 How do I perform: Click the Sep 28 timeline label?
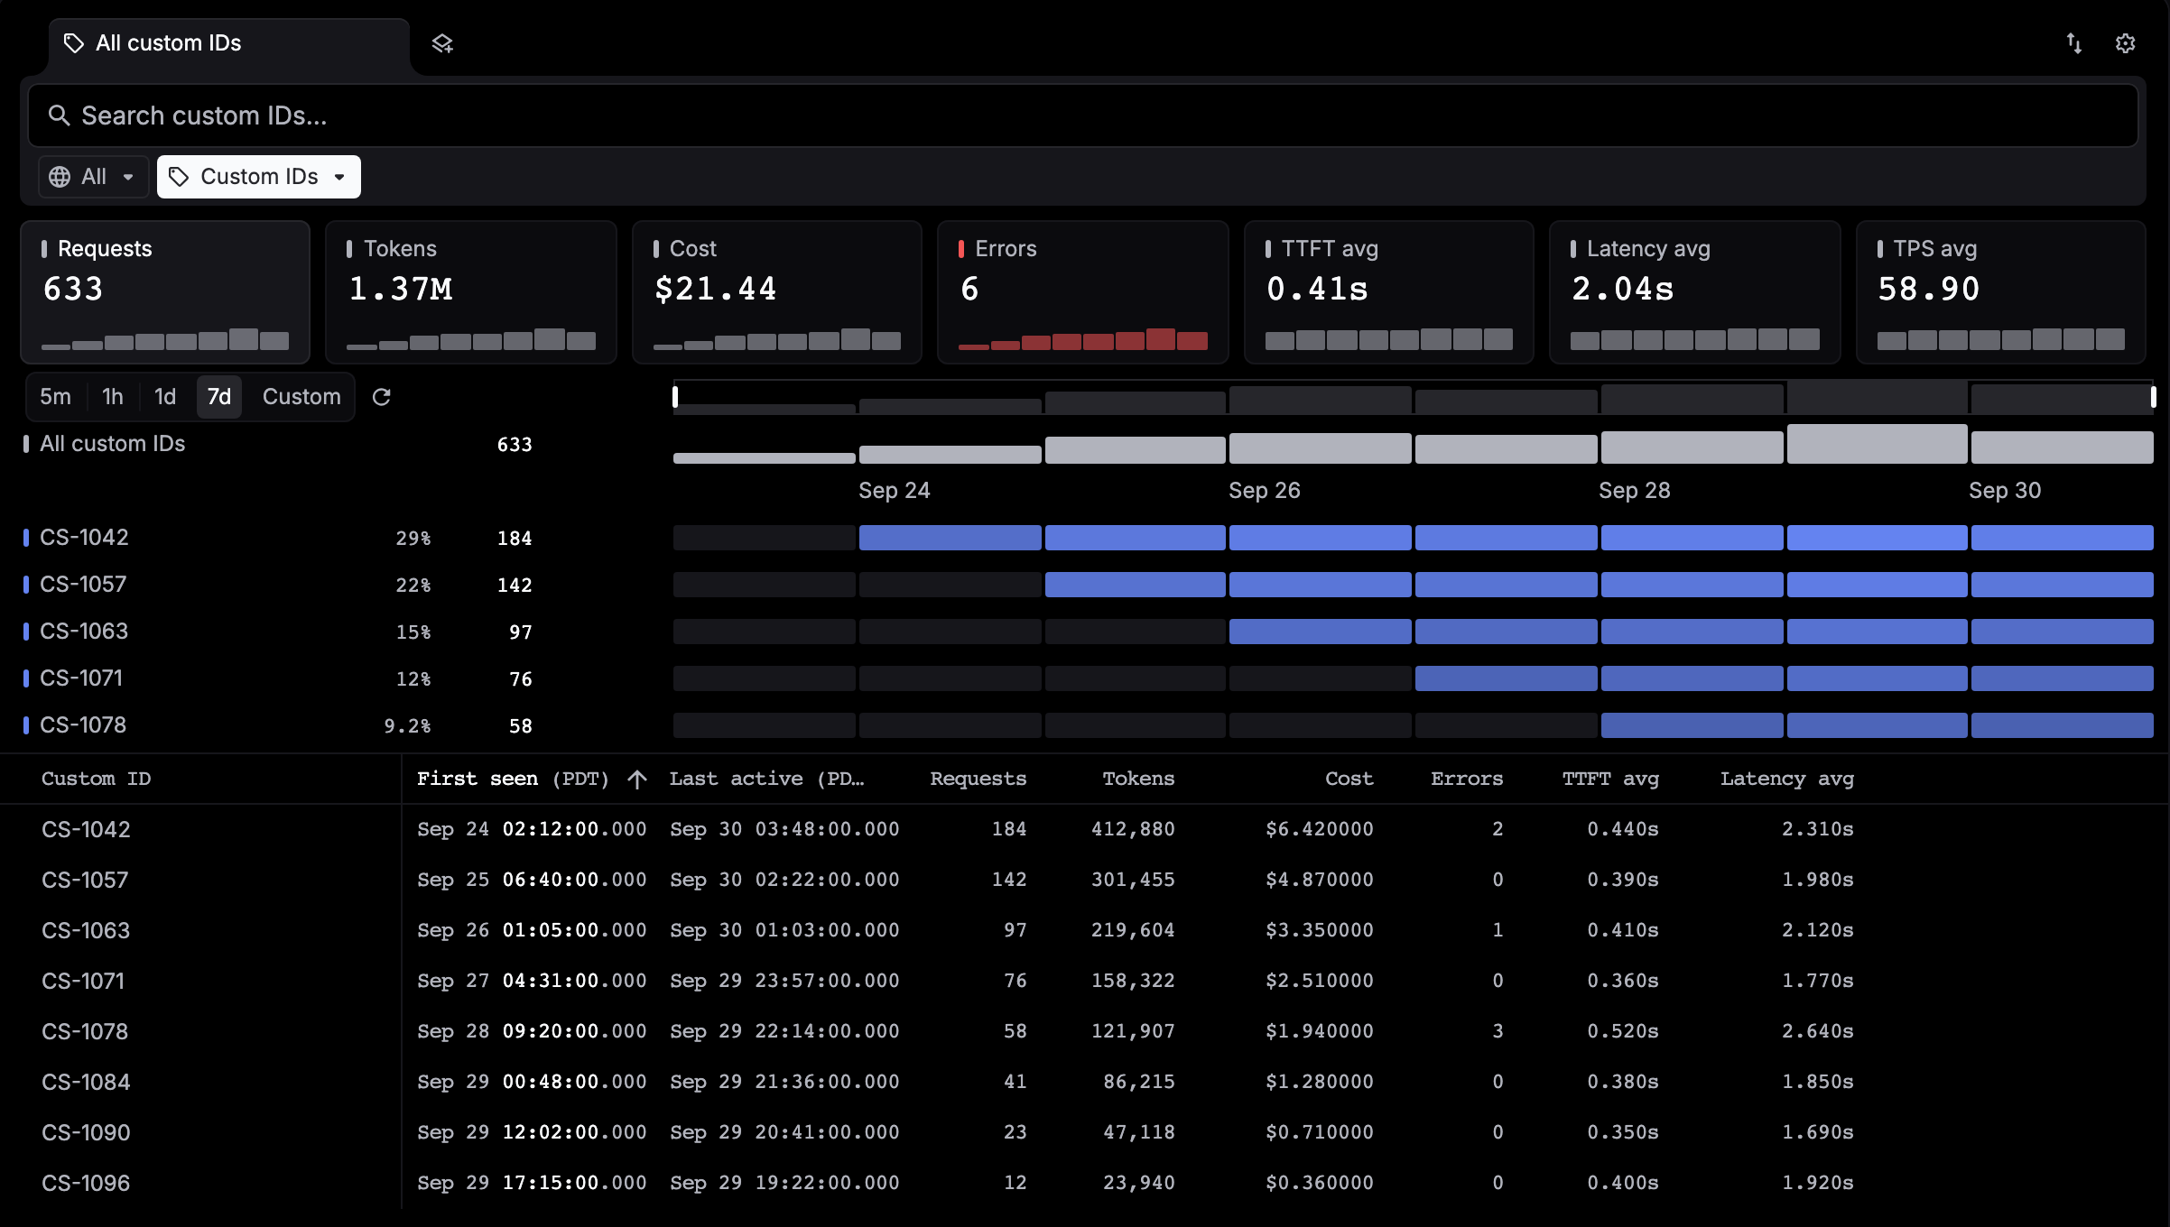click(1635, 491)
